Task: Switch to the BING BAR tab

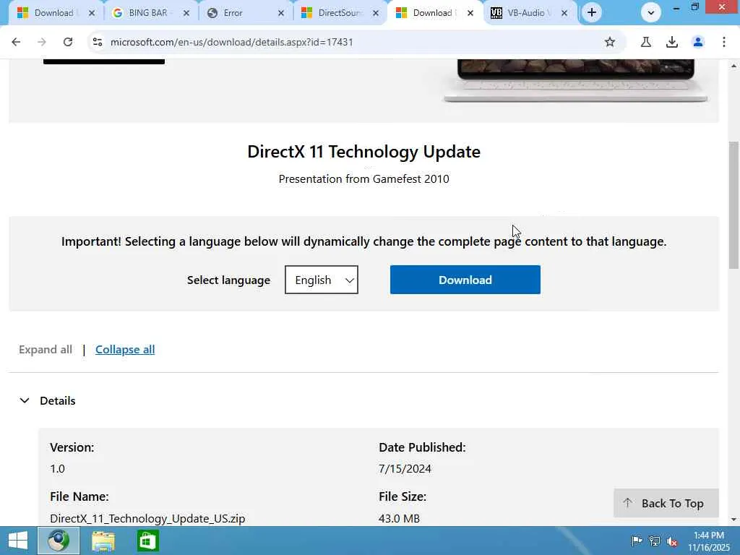Action: coord(147,13)
